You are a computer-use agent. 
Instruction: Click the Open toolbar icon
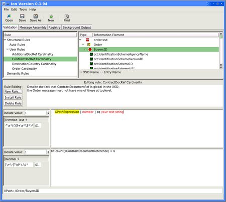[x=9, y=17]
